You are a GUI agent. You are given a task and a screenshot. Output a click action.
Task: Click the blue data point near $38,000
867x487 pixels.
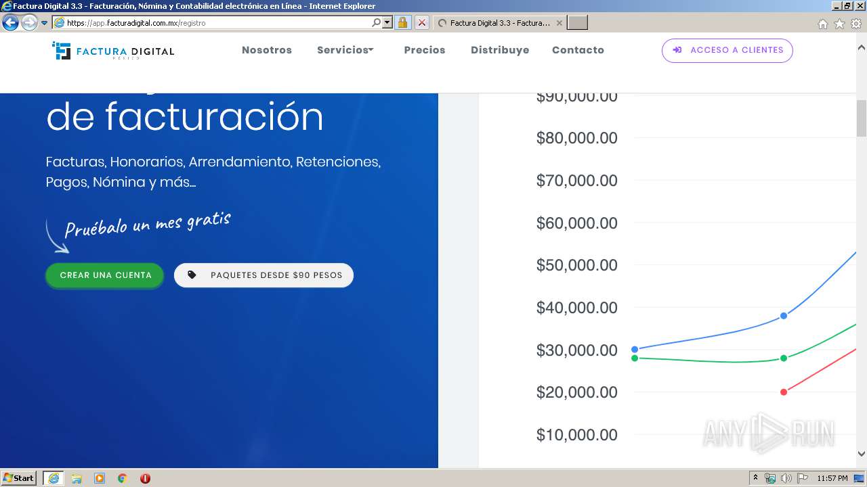tap(784, 316)
